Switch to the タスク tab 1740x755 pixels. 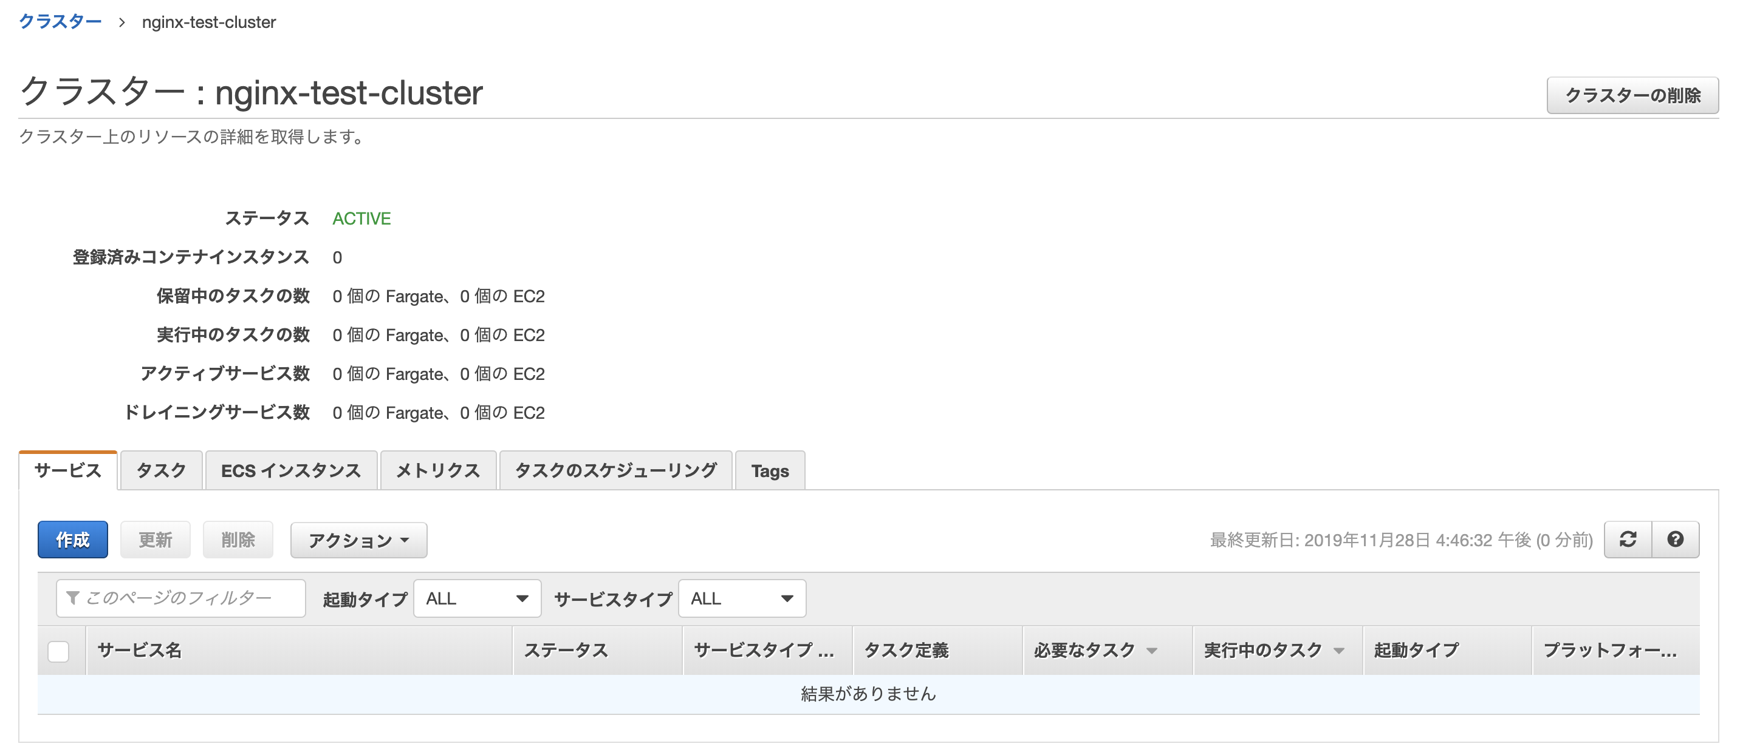[x=161, y=470]
